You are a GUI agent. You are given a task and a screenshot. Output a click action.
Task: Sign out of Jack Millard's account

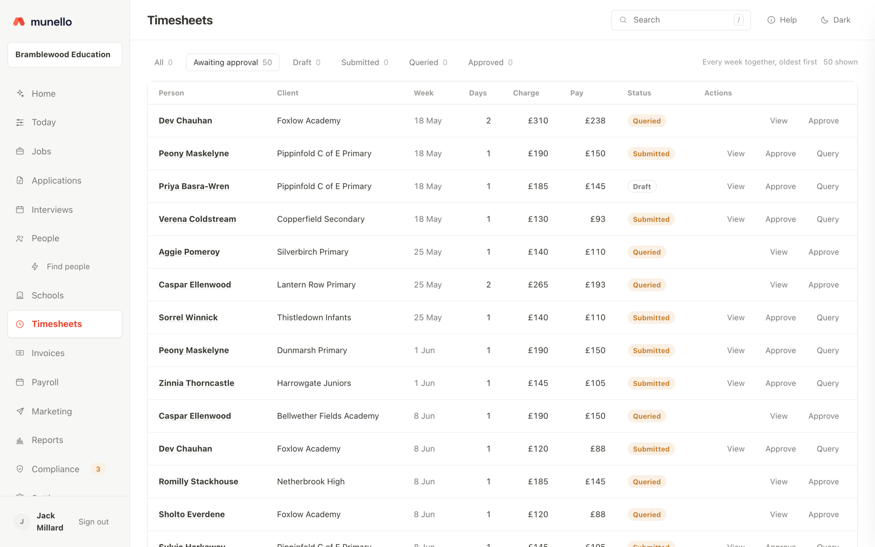(x=93, y=522)
